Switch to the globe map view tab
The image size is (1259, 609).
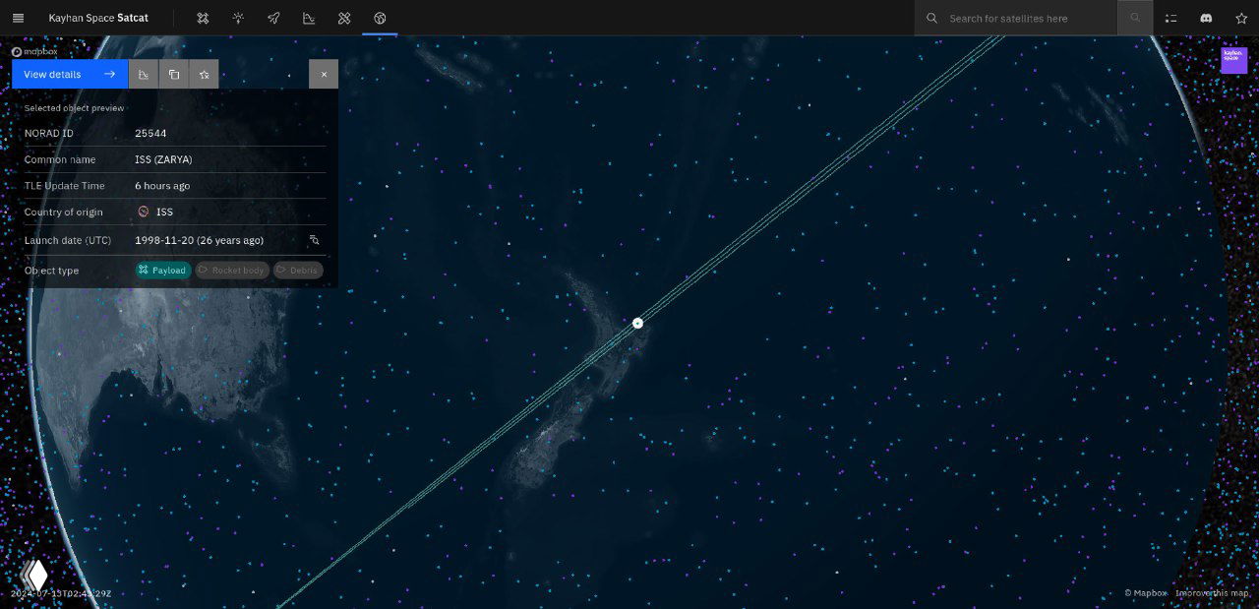pos(380,18)
